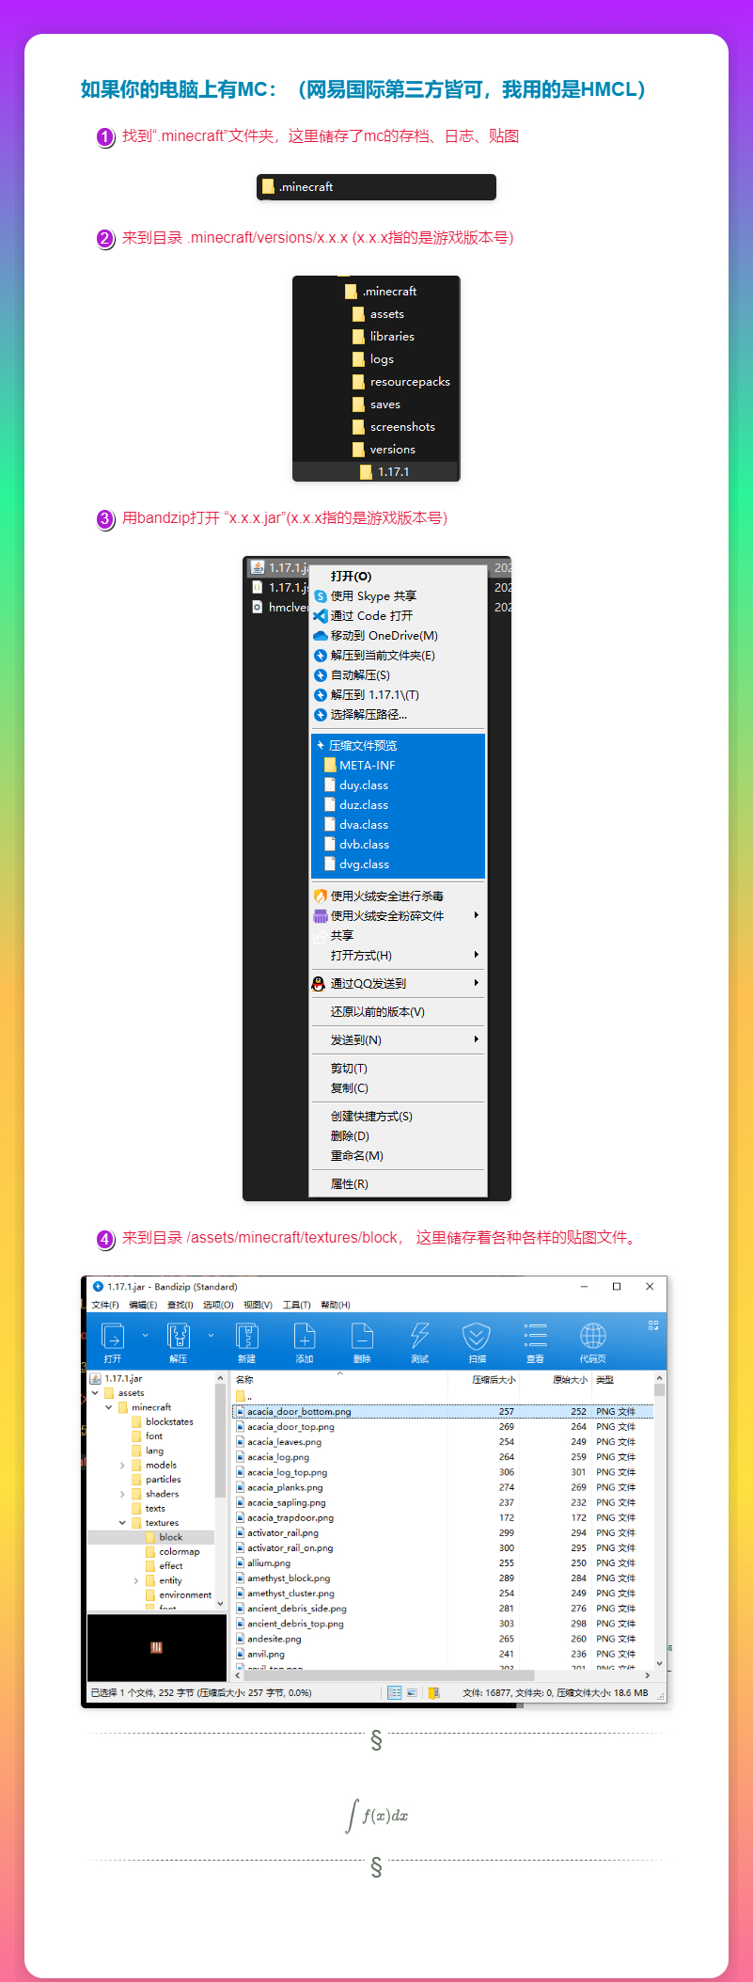Select the environment folder in tree
The height and width of the screenshot is (1982, 753).
pyautogui.click(x=179, y=1595)
